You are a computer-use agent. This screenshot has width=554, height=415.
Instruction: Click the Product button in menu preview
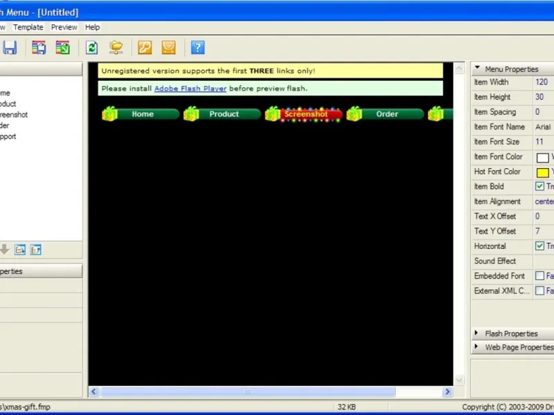(x=222, y=114)
